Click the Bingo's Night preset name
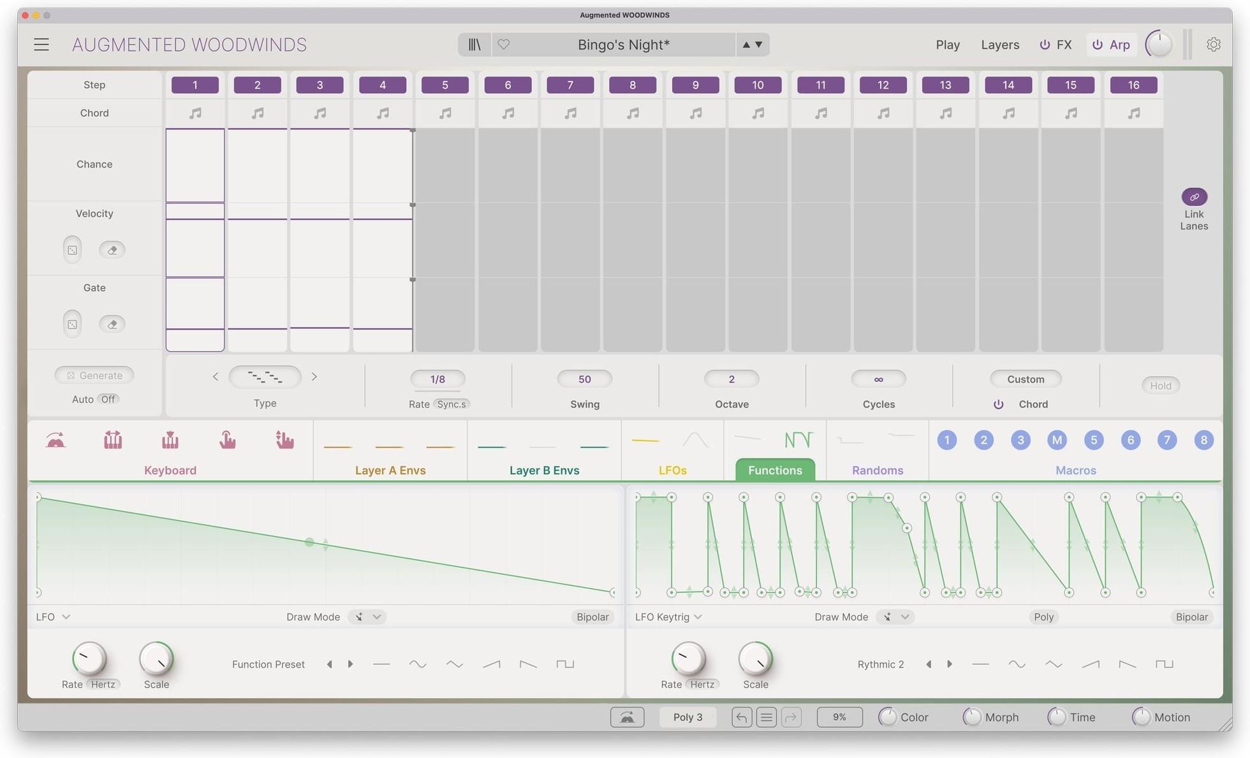This screenshot has width=1250, height=758. pyautogui.click(x=623, y=45)
